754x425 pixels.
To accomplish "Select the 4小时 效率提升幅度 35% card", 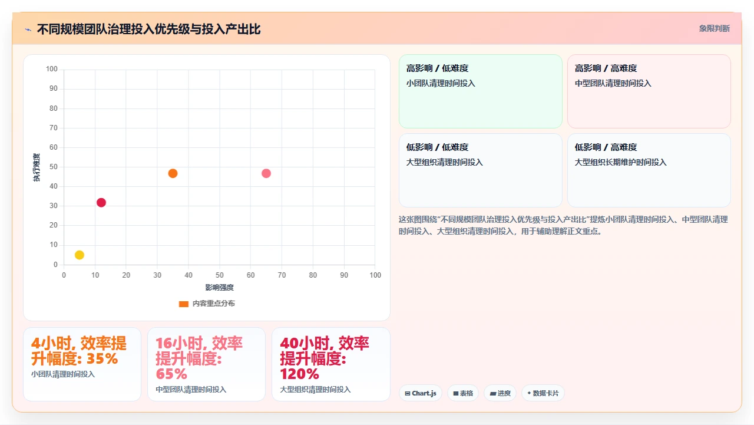I will tap(82, 364).
